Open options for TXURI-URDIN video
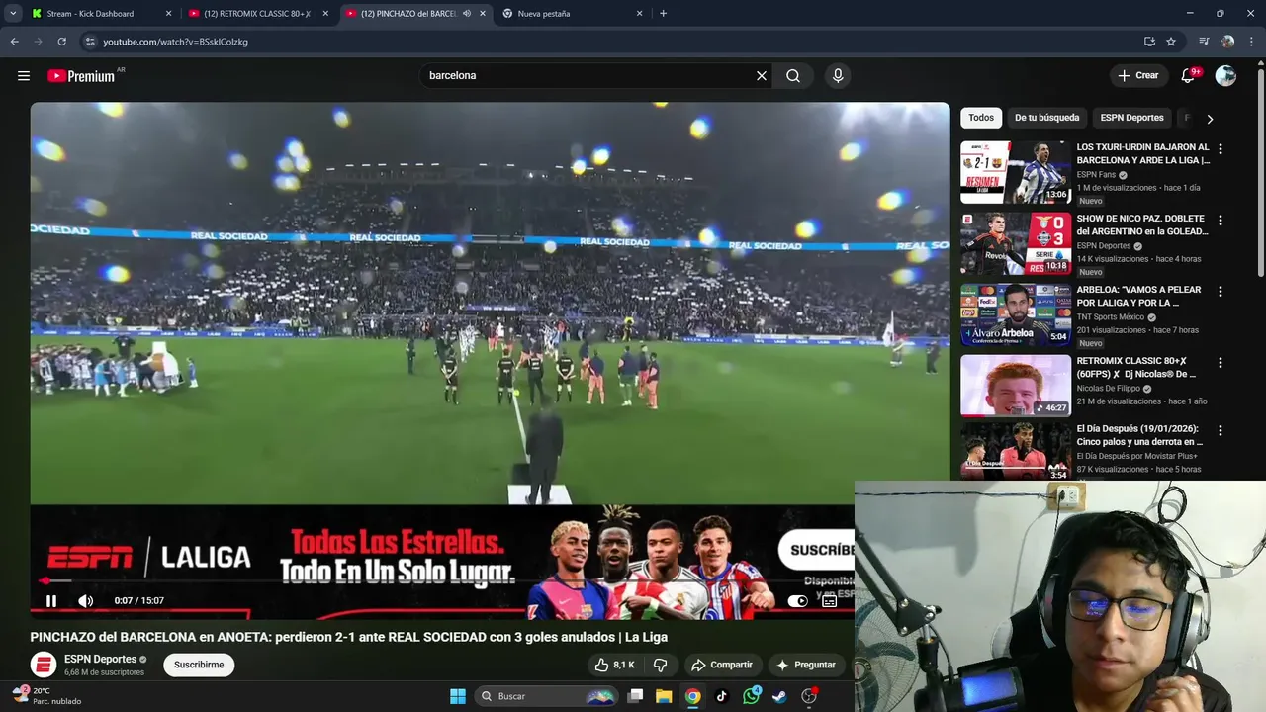 (1220, 148)
